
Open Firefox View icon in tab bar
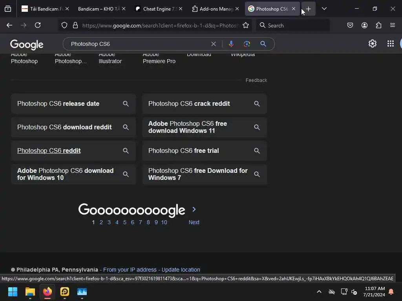[x=8, y=9]
